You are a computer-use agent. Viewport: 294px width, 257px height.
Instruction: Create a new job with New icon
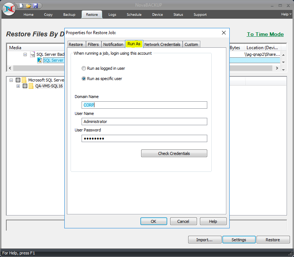[x=21, y=6]
